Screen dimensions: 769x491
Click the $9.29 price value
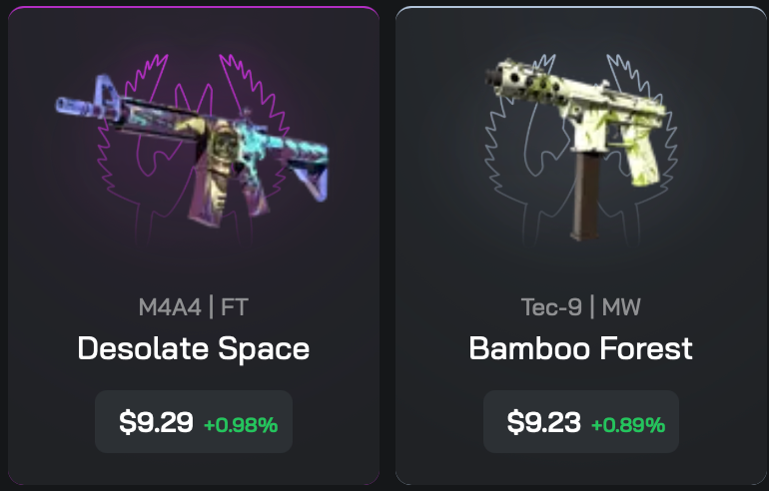coord(156,422)
